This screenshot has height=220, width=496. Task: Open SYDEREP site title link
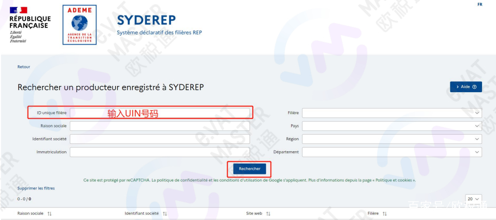(x=146, y=20)
